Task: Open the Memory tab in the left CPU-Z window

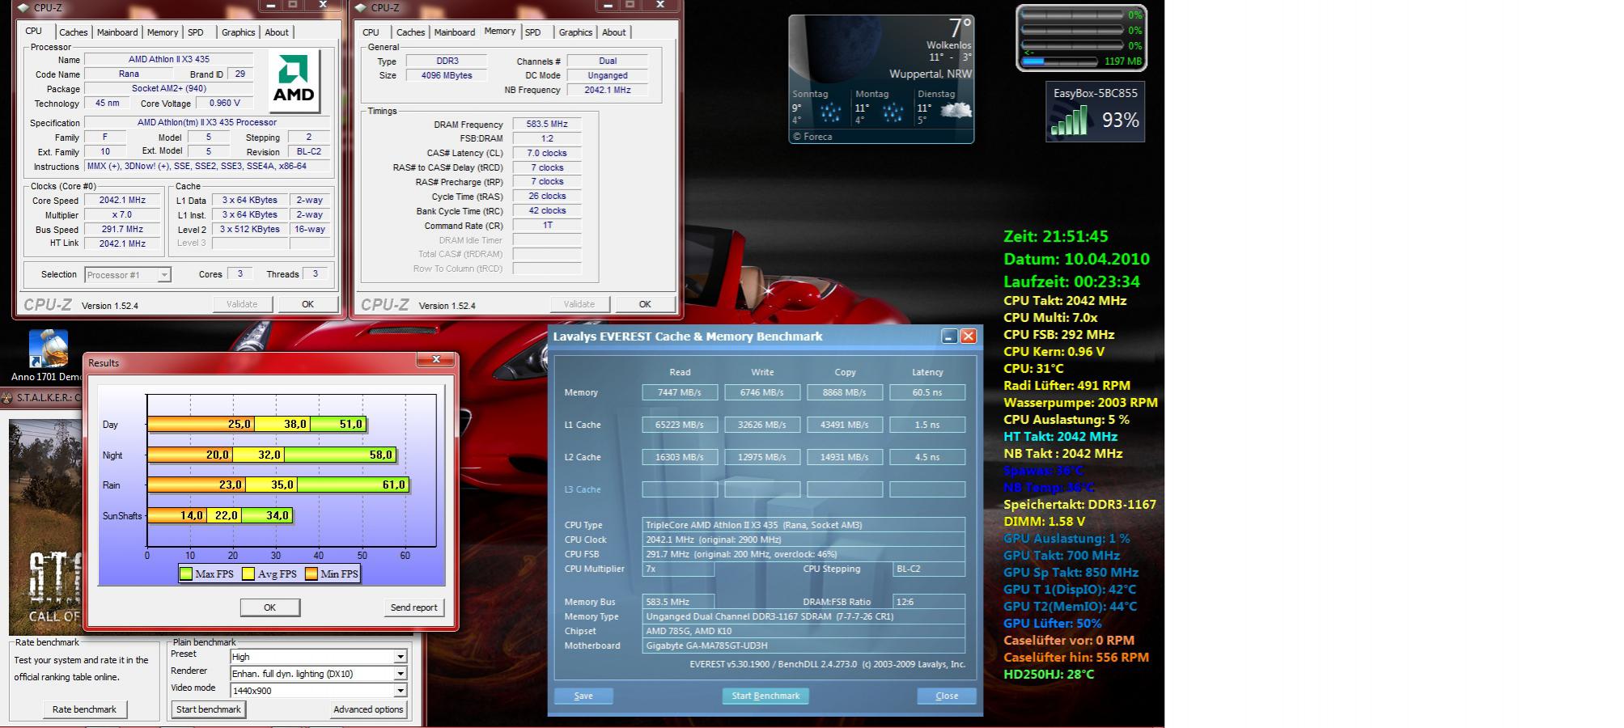Action: [163, 32]
